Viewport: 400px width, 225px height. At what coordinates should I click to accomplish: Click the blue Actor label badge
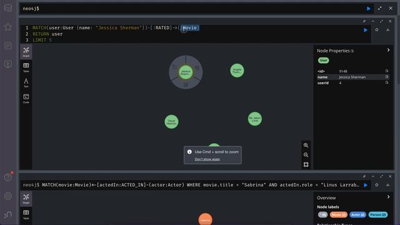pyautogui.click(x=357, y=215)
